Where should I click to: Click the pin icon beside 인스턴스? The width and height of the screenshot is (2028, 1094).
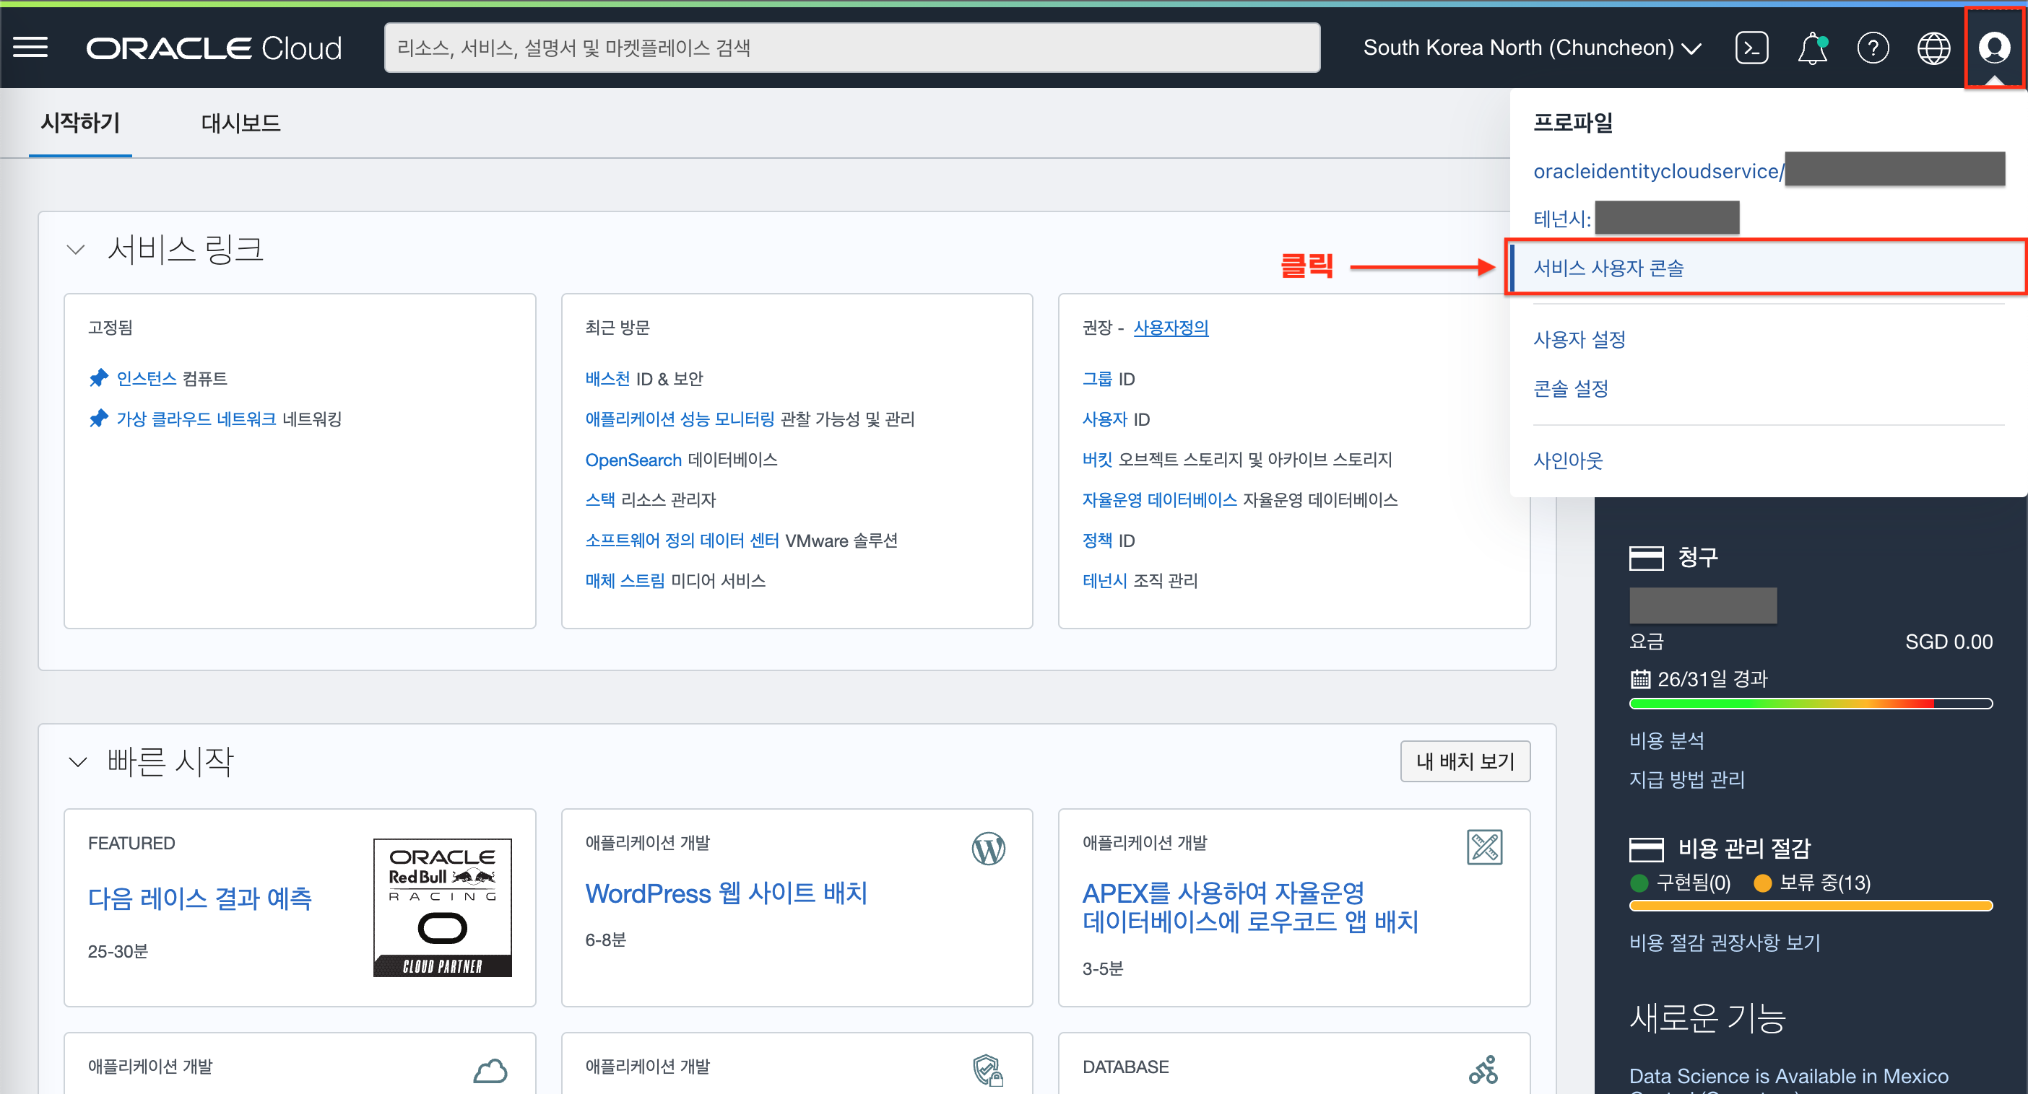(98, 378)
